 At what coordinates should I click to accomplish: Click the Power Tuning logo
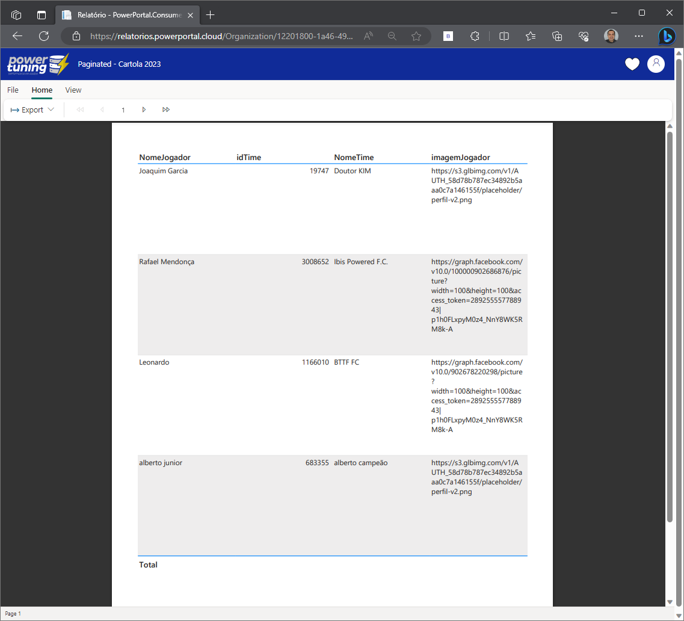[x=38, y=64]
